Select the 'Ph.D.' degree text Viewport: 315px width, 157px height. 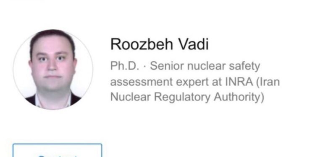(x=125, y=66)
